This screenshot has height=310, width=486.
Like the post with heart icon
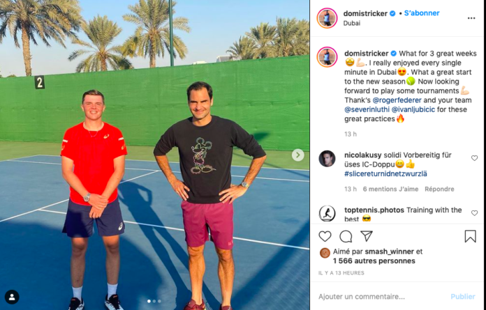[x=325, y=236]
